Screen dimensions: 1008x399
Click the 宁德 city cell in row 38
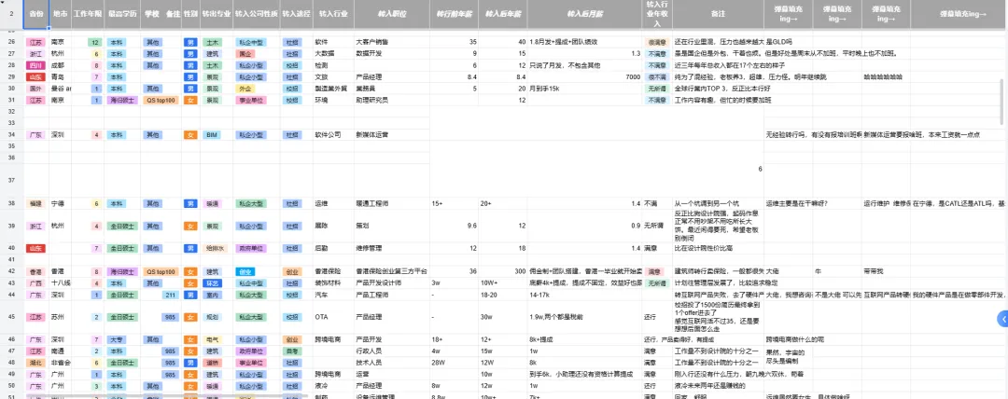click(x=60, y=203)
